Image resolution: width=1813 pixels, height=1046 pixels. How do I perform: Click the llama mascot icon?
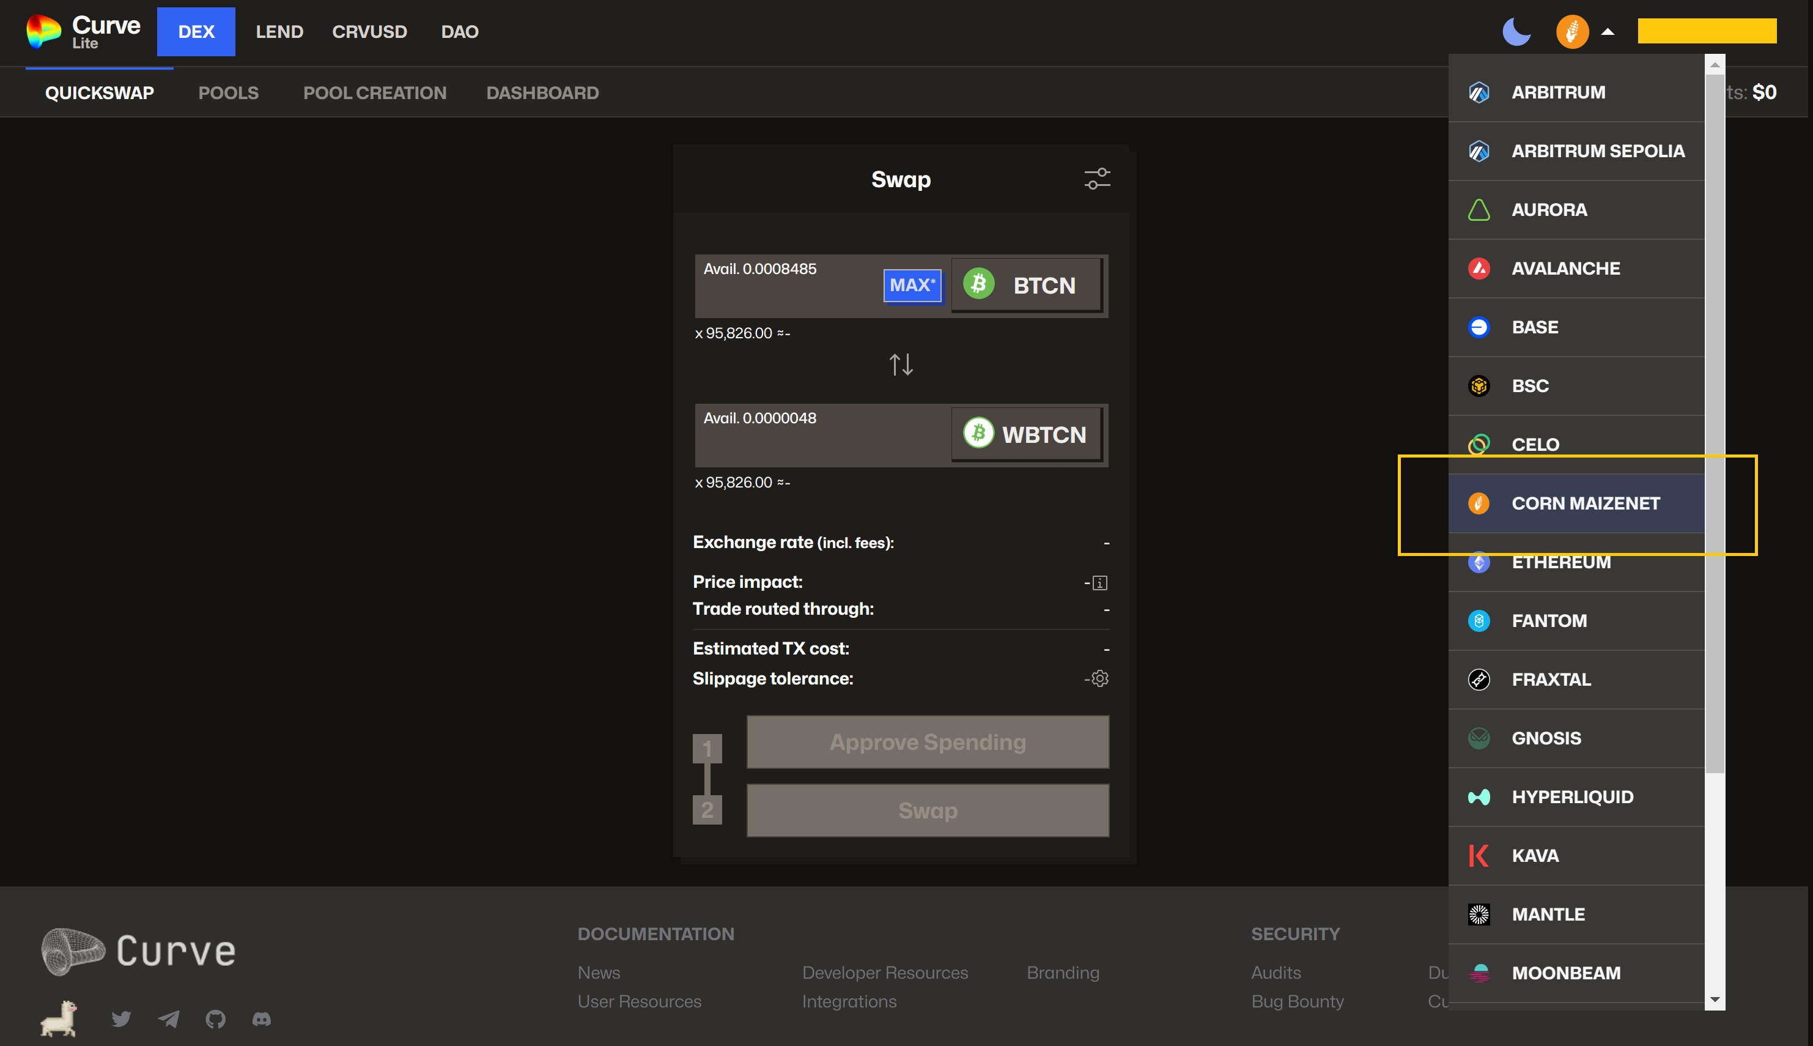point(59,1018)
